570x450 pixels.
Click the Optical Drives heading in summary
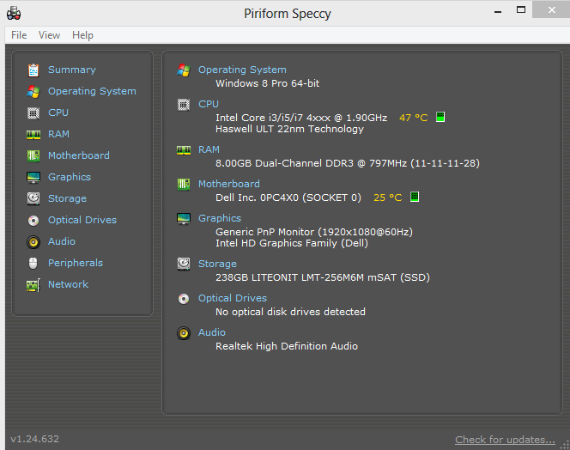[233, 298]
